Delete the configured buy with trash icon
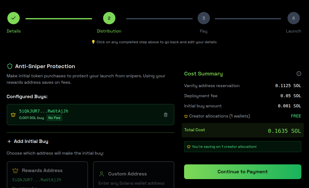The height and width of the screenshot is (188, 309). (x=166, y=114)
